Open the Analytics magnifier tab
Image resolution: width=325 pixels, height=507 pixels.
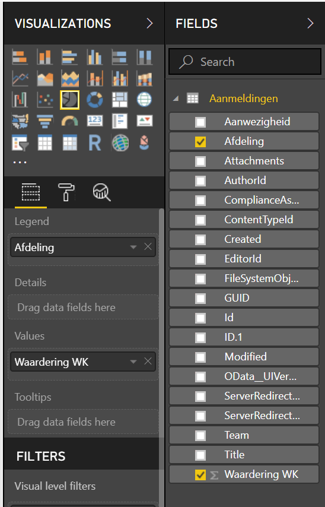102,192
